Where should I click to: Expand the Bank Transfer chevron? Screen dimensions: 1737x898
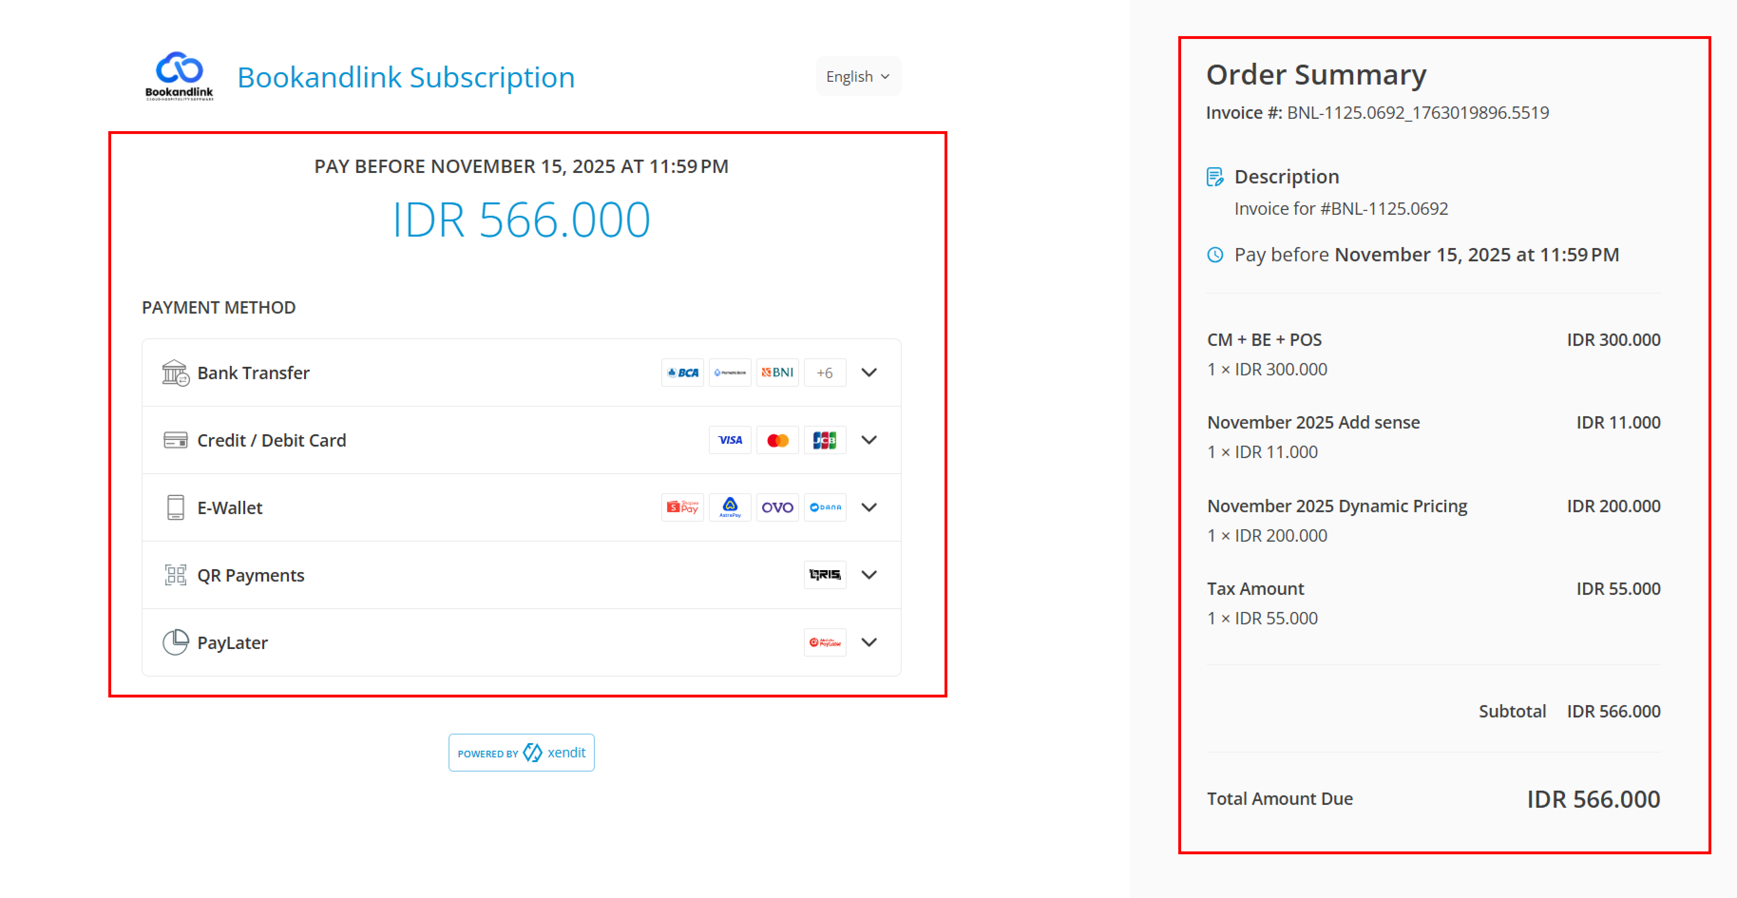869,373
